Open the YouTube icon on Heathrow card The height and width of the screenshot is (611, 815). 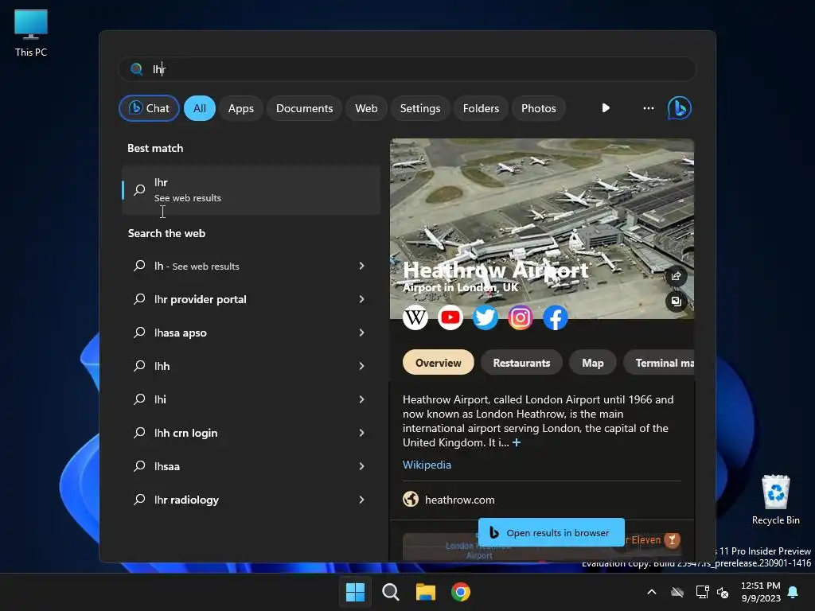coord(450,317)
